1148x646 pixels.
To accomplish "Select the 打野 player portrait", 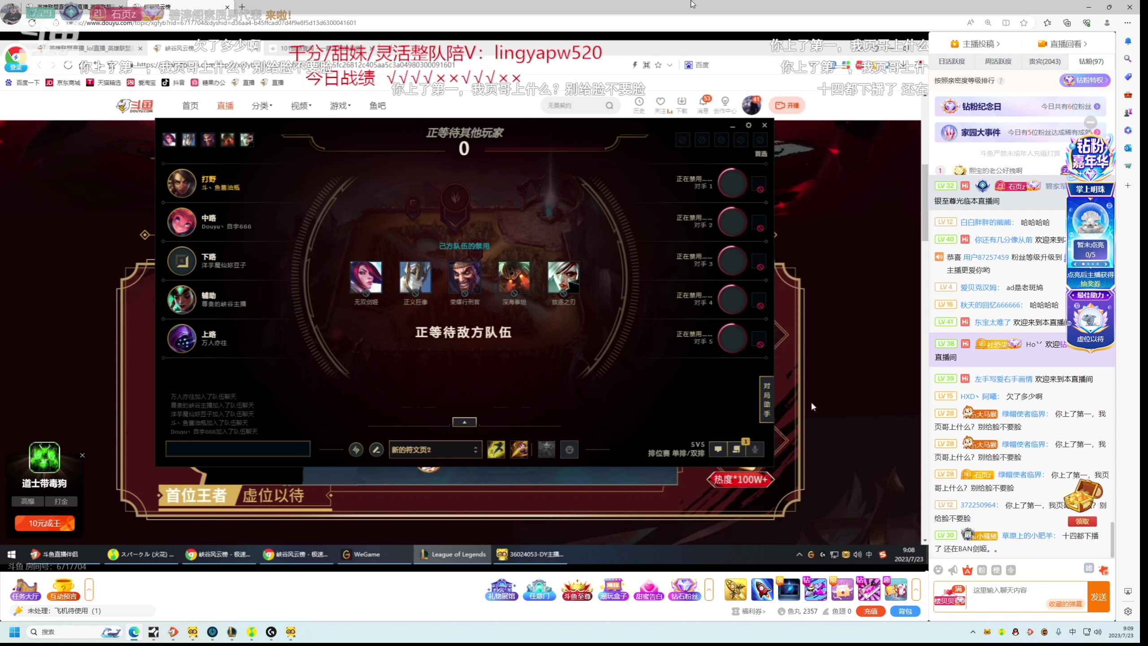I will click(x=182, y=183).
